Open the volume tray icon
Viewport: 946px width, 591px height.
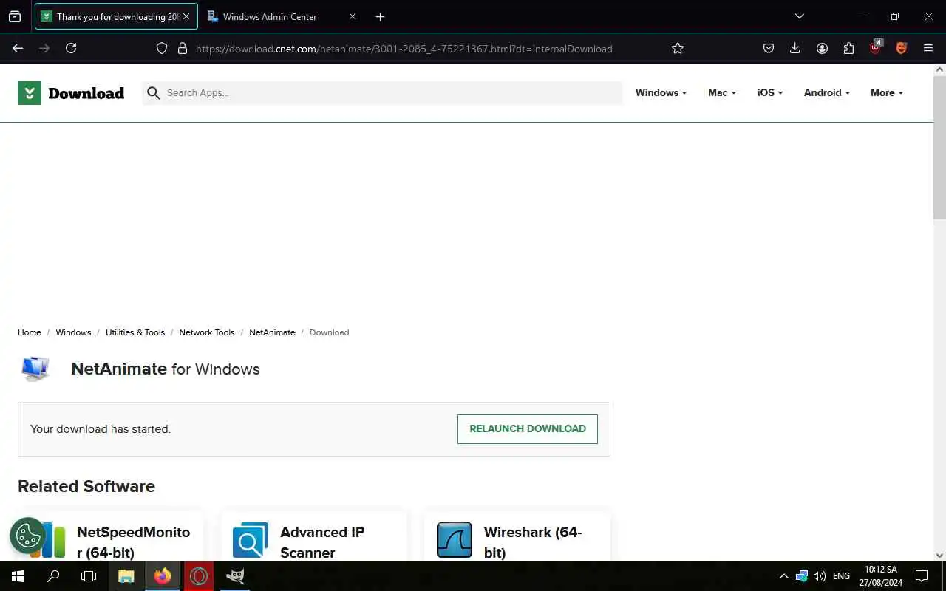pyautogui.click(x=819, y=576)
